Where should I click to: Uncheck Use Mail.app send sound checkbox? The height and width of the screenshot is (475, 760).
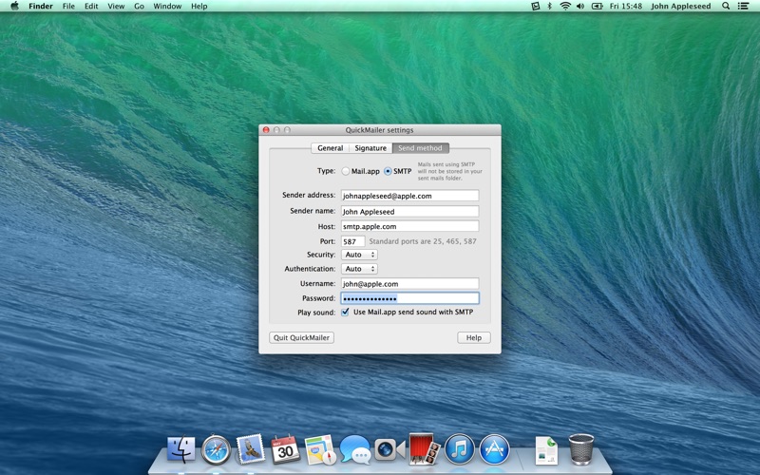[345, 313]
